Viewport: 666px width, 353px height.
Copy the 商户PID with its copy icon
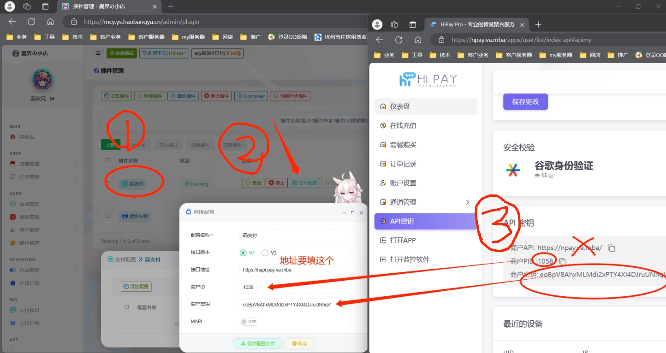click(563, 261)
